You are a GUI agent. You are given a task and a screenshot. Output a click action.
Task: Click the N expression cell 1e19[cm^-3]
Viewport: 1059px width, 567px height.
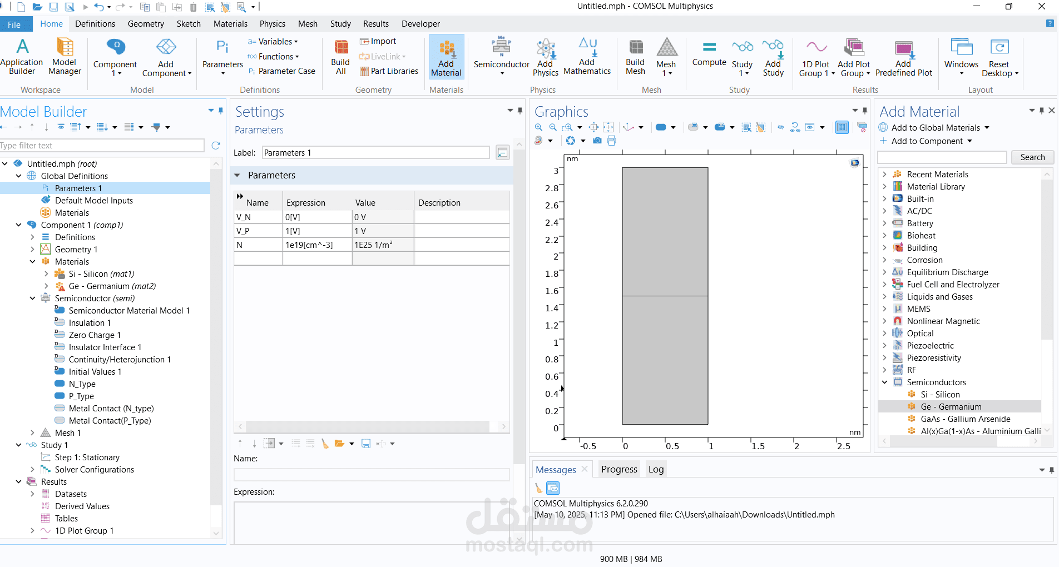tap(317, 245)
